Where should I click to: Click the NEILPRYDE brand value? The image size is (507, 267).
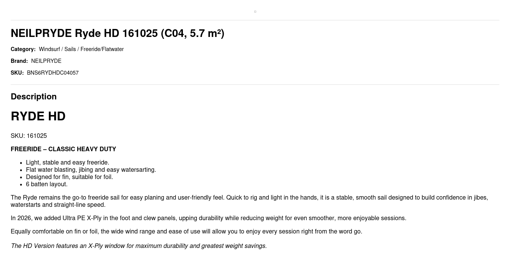pyautogui.click(x=46, y=61)
